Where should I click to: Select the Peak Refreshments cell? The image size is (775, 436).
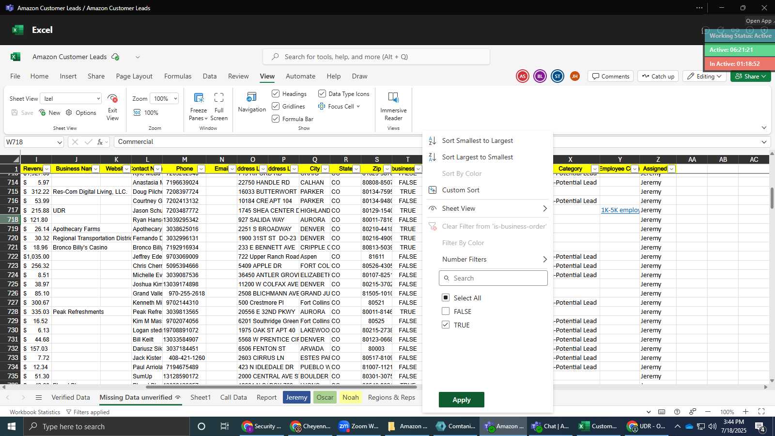click(x=76, y=311)
